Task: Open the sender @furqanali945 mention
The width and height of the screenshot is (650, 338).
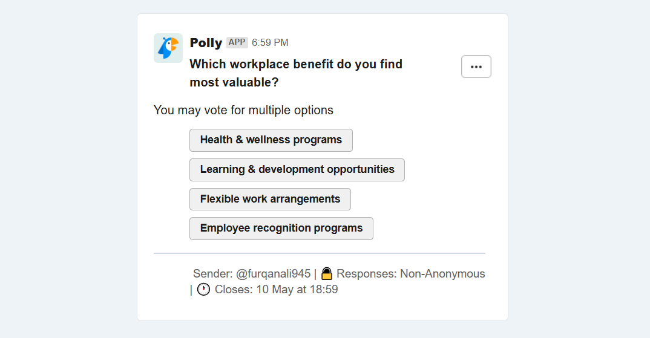Action: 273,274
